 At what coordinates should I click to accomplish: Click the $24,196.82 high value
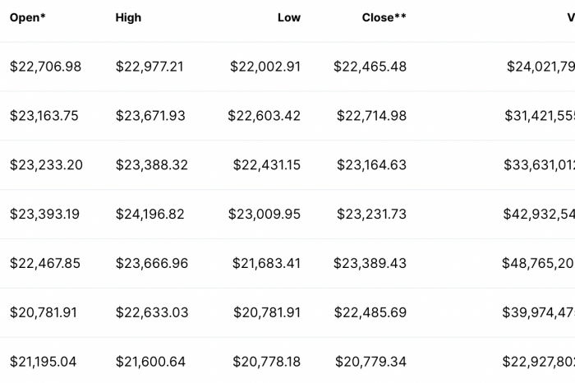[150, 215]
